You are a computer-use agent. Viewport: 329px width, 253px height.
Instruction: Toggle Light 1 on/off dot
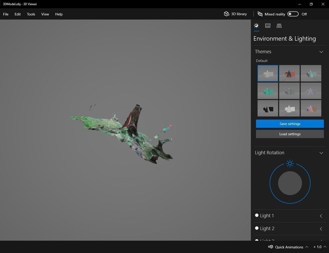click(257, 215)
